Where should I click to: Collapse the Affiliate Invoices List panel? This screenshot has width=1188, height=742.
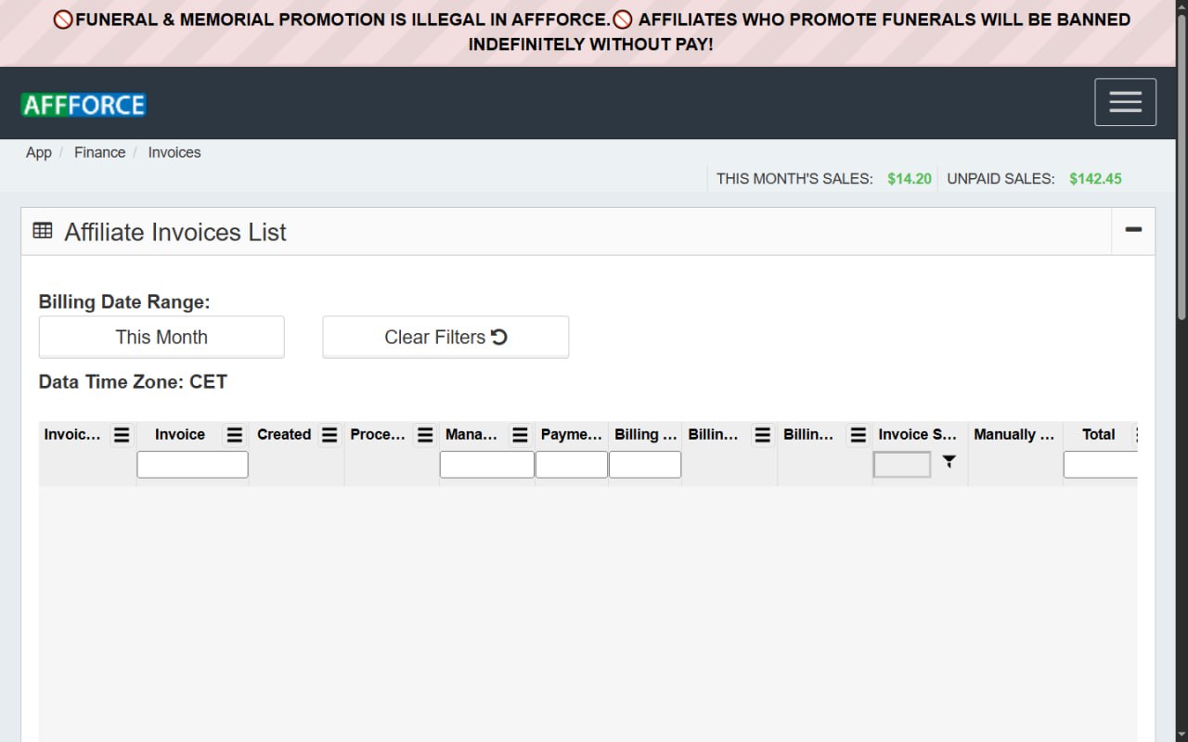point(1133,230)
